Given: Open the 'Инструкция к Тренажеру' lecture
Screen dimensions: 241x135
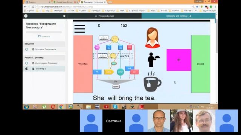Looking at the screenshot, I should coord(46,63).
